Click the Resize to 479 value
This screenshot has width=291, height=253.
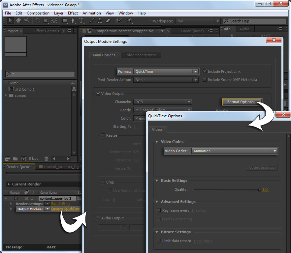coord(136,160)
